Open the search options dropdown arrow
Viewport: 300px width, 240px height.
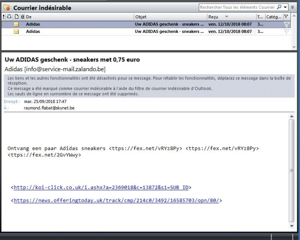click(285, 7)
